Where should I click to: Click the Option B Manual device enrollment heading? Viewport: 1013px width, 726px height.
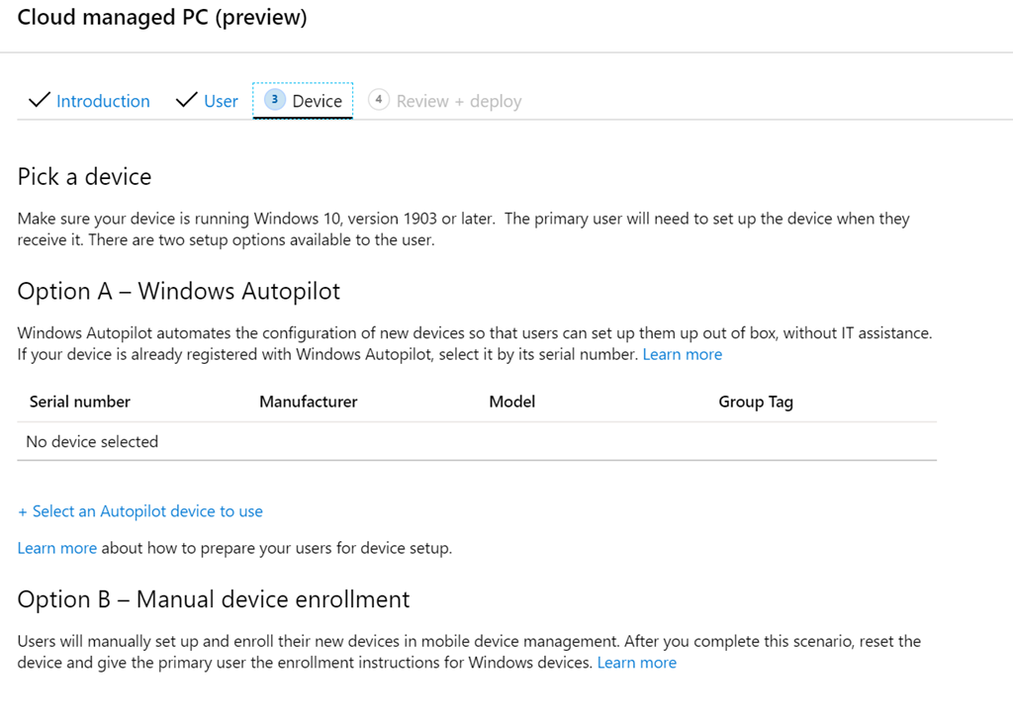coord(214,599)
